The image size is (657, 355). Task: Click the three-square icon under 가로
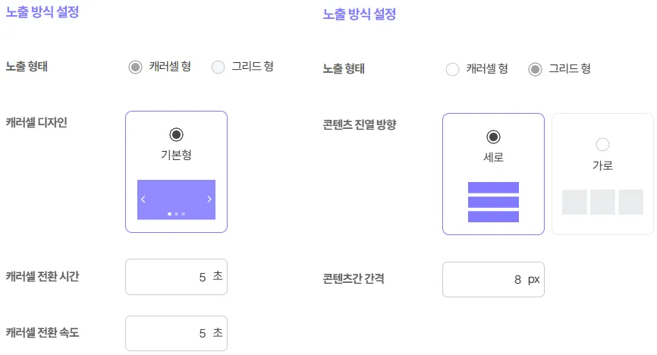tap(602, 202)
